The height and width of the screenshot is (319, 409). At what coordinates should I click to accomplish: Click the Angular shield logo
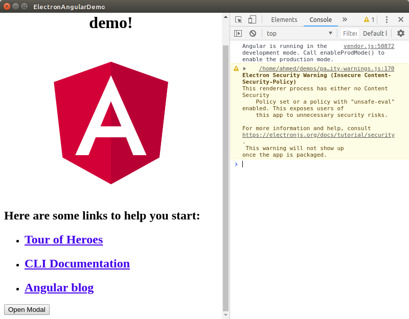pyautogui.click(x=111, y=122)
